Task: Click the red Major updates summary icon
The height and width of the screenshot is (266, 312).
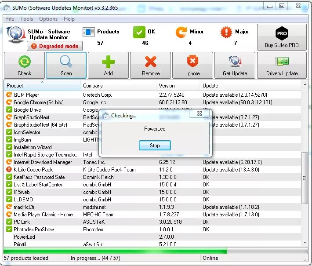Action: coord(226,32)
